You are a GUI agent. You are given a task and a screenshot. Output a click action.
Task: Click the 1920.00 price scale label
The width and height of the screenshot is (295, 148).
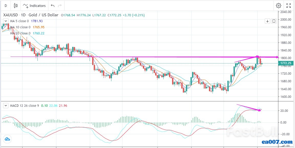(286, 35)
